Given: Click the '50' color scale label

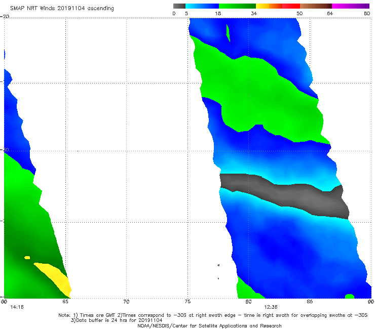Looking at the screenshot, I should pos(299,14).
